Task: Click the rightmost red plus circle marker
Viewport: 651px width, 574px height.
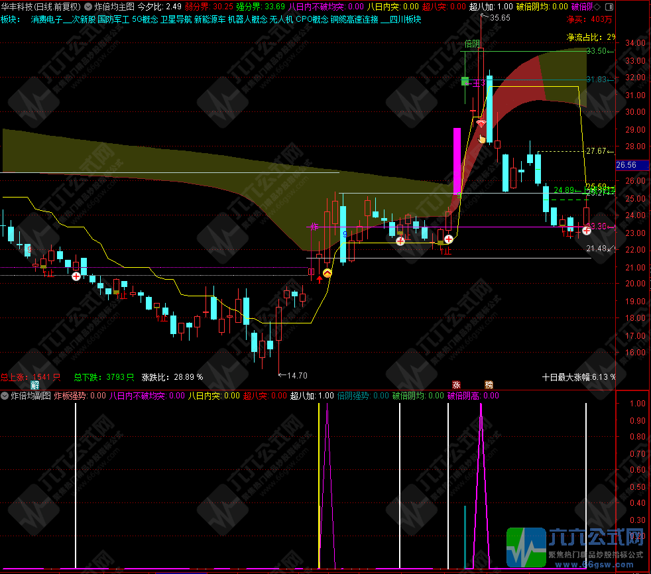Action: pos(586,231)
